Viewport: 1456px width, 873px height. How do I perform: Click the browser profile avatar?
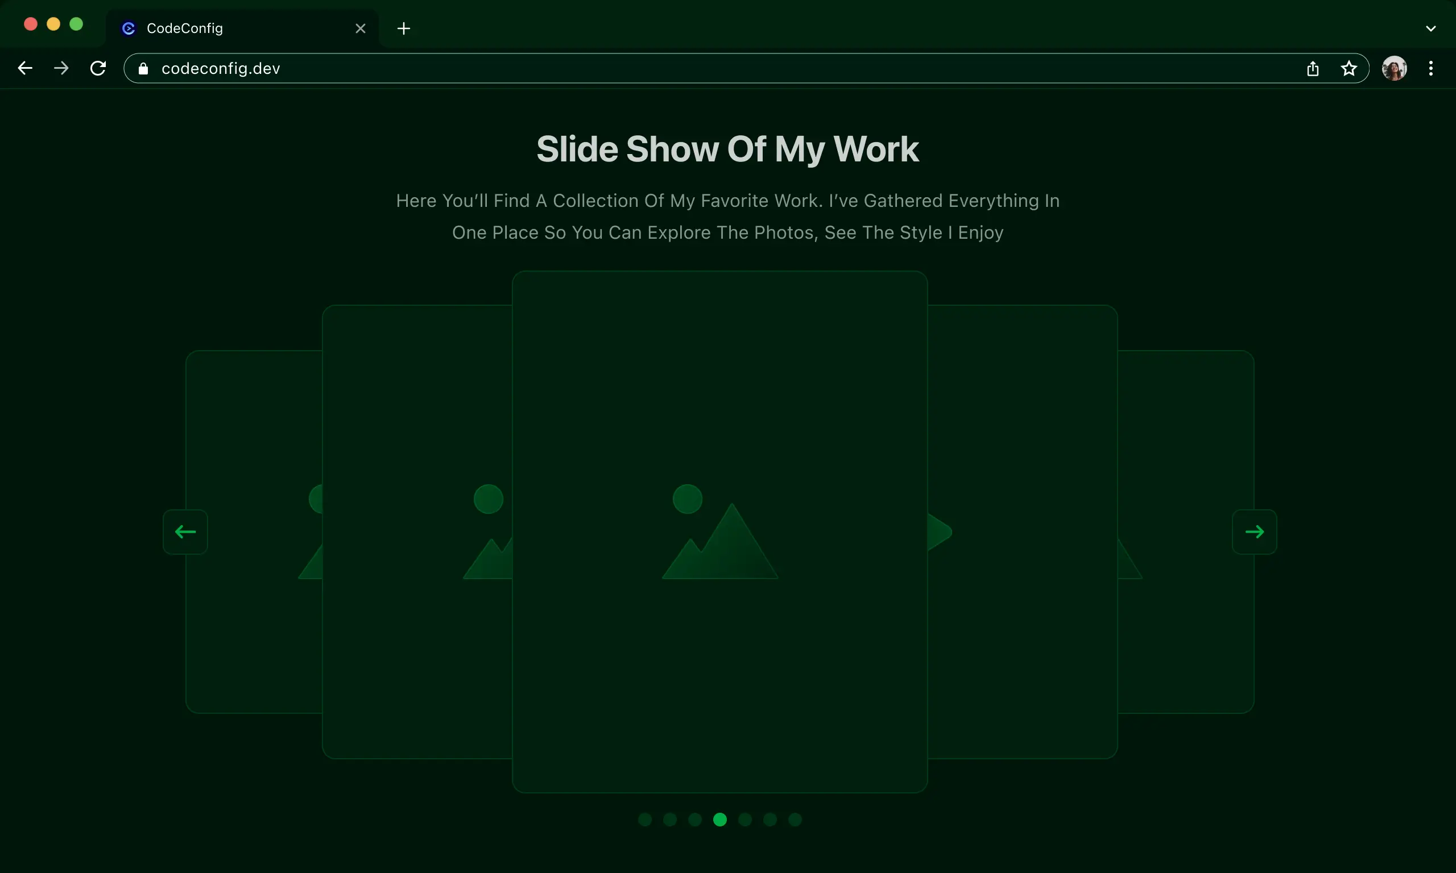(x=1395, y=68)
